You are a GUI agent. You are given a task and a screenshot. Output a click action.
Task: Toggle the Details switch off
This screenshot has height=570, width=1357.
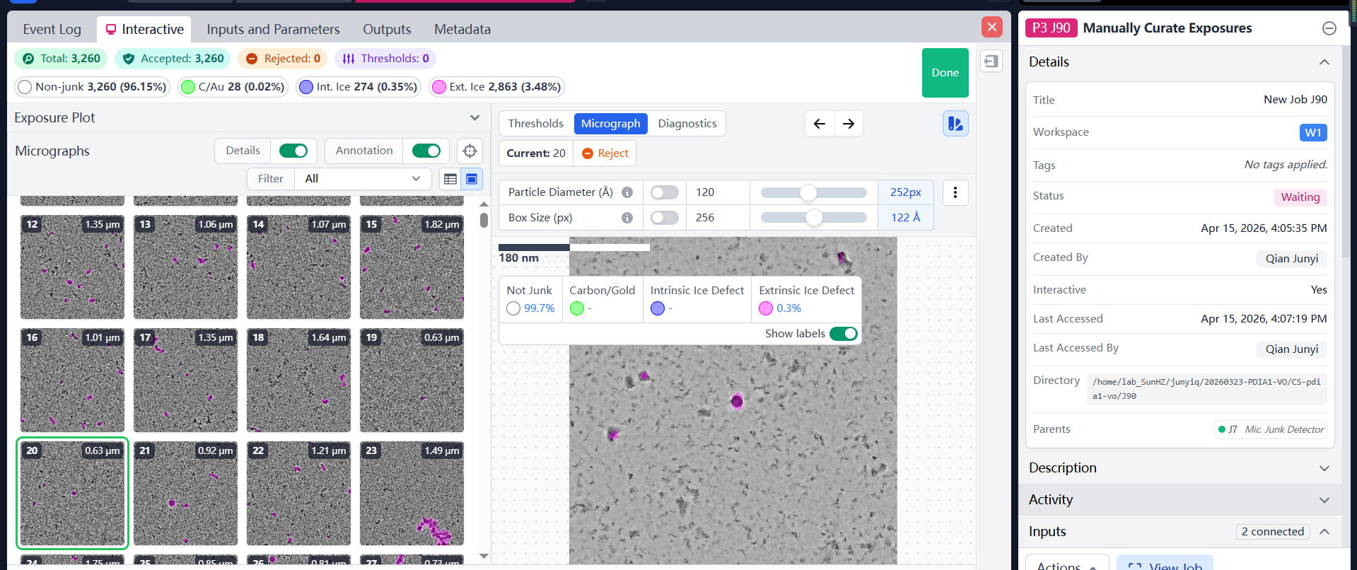pyautogui.click(x=293, y=151)
